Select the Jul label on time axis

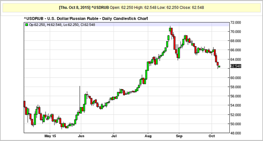click(x=114, y=136)
